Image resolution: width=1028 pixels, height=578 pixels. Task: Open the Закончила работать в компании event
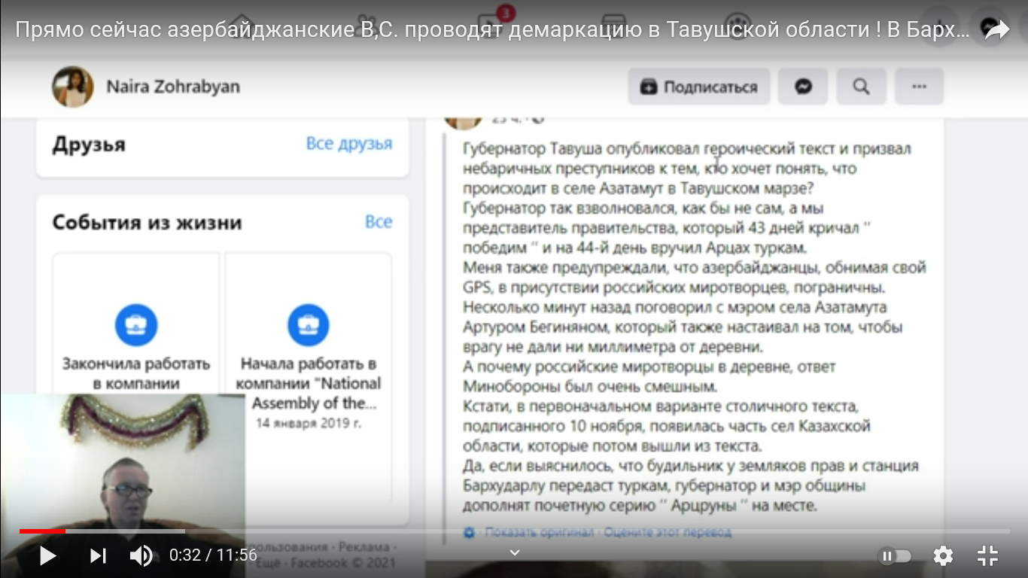pyautogui.click(x=136, y=374)
